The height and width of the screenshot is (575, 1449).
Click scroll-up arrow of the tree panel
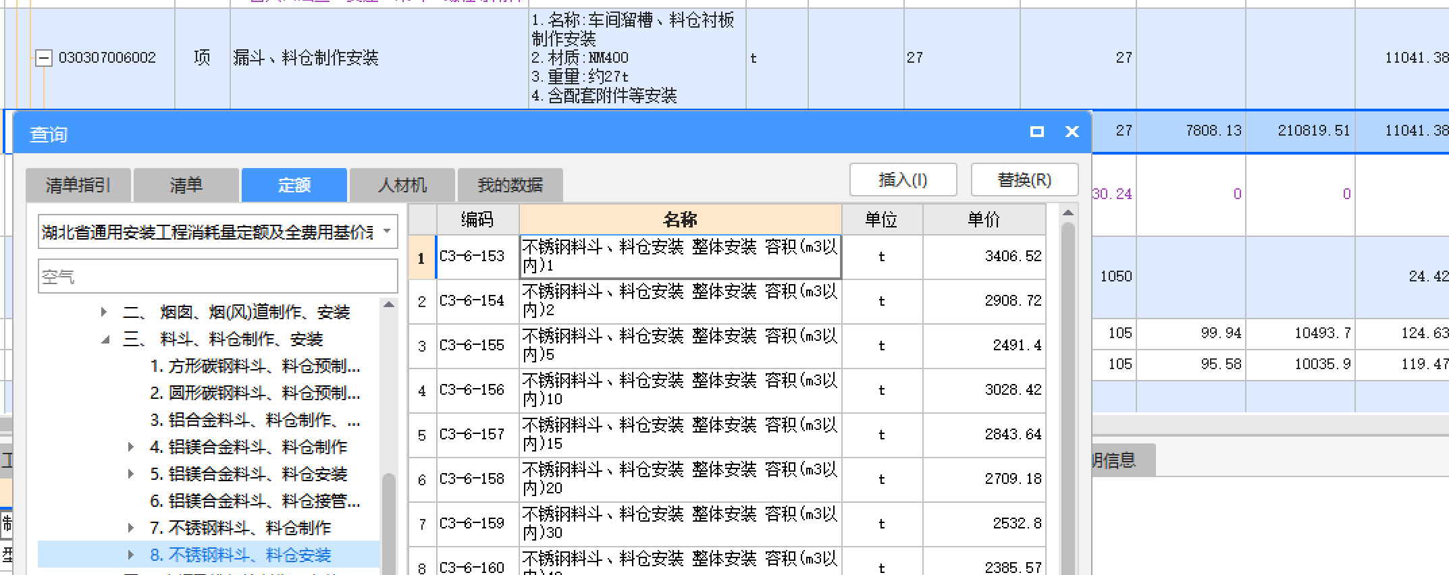tap(389, 305)
